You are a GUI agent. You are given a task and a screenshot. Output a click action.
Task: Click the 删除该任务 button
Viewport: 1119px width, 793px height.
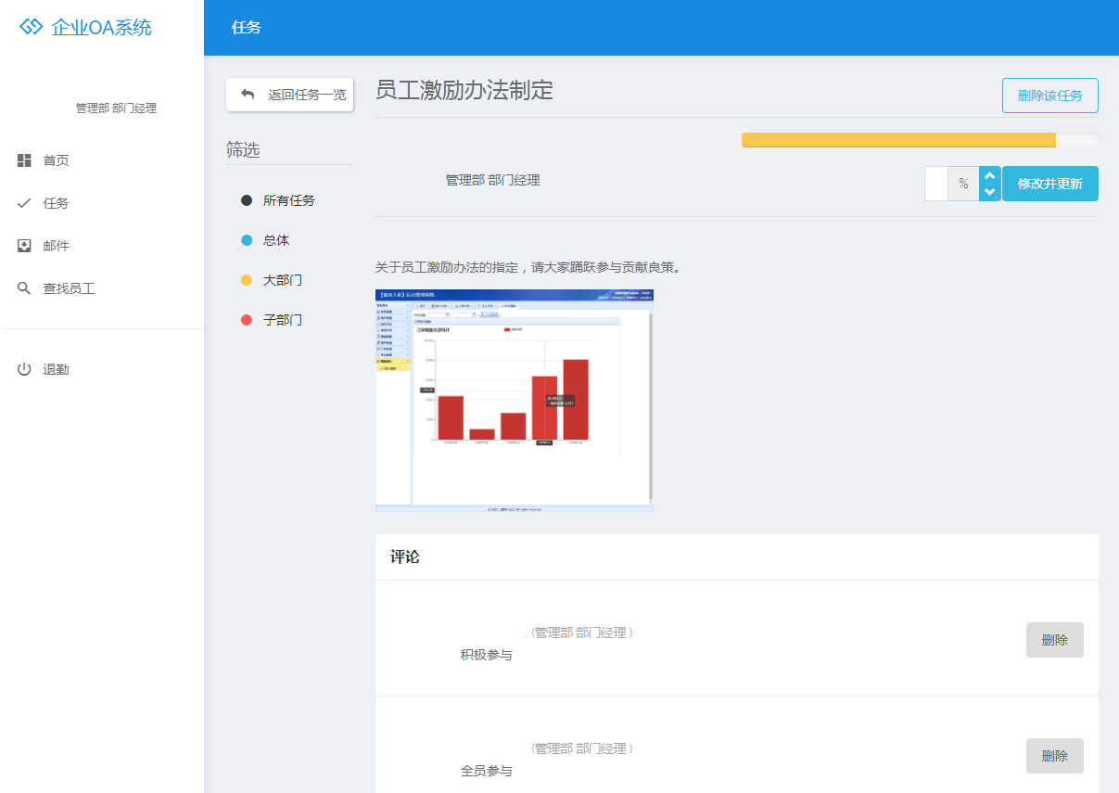click(x=1049, y=96)
